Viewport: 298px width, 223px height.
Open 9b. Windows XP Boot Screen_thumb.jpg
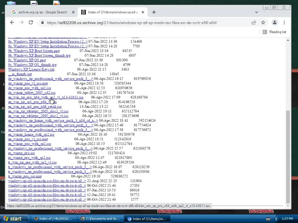(x=39, y=55)
